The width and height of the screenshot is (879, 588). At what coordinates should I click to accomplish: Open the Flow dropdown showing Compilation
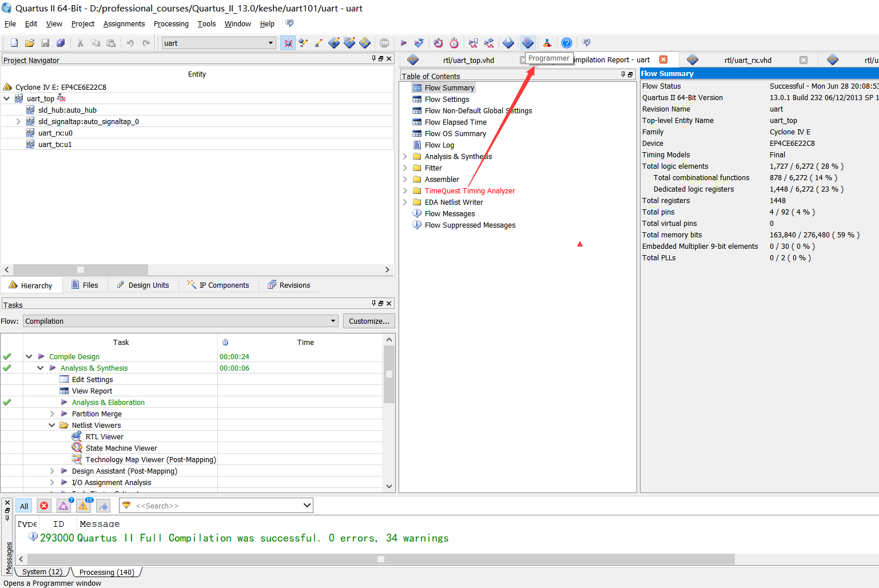(181, 321)
